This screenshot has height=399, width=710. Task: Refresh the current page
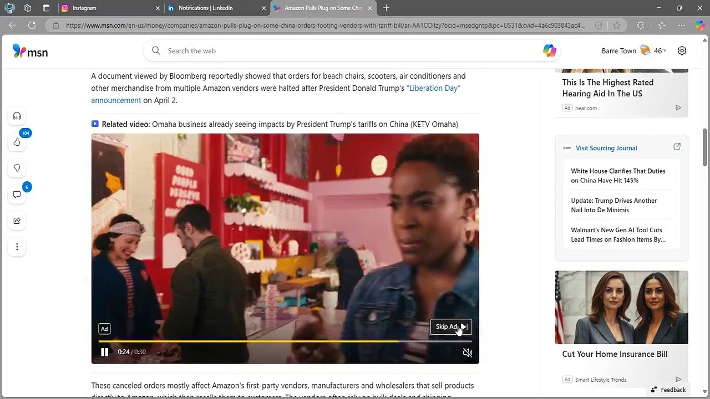tap(32, 25)
